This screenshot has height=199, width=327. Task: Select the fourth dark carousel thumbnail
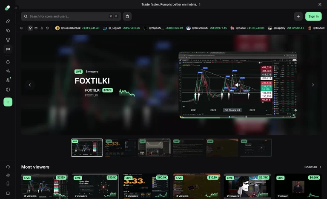[188, 147]
